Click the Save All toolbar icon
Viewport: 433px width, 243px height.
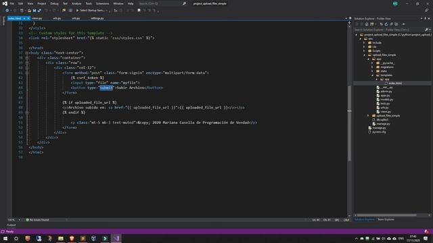pos(39,11)
